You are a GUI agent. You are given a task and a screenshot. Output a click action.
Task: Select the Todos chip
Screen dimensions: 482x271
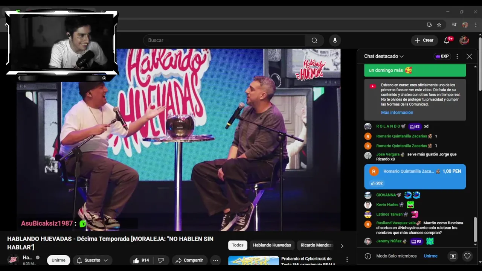[x=238, y=245]
